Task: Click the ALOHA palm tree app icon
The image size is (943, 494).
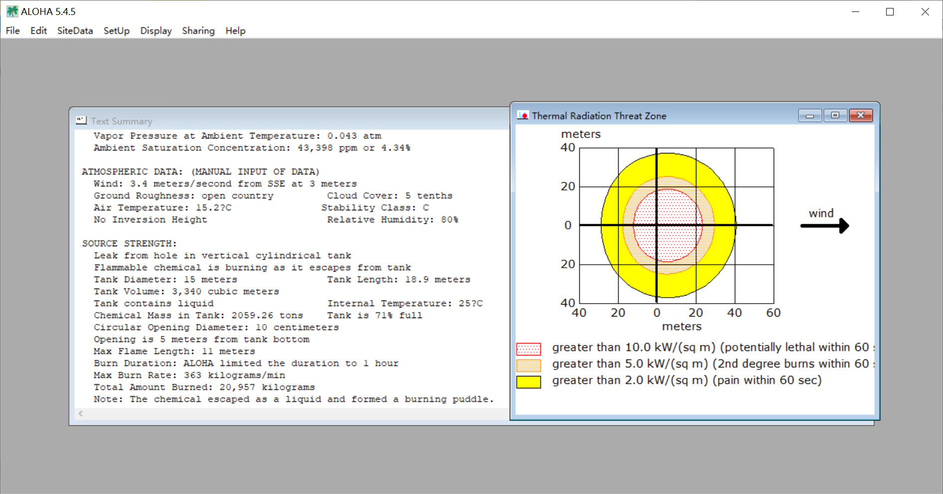Action: (12, 11)
